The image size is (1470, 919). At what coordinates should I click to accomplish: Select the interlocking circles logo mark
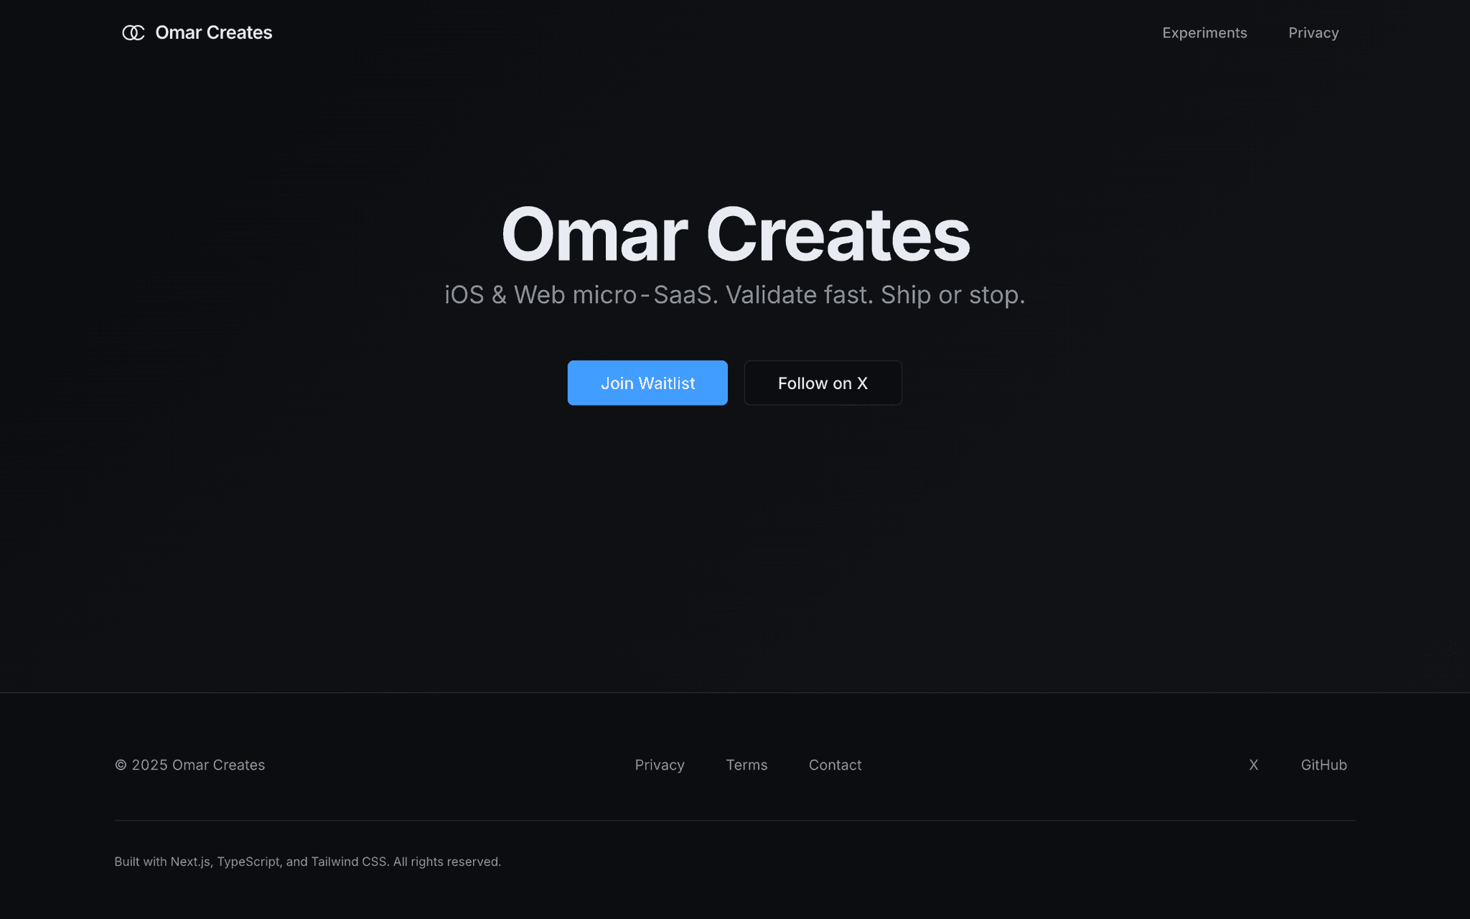(134, 32)
